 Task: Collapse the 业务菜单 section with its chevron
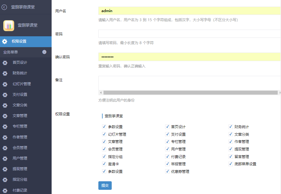[x=44, y=52]
